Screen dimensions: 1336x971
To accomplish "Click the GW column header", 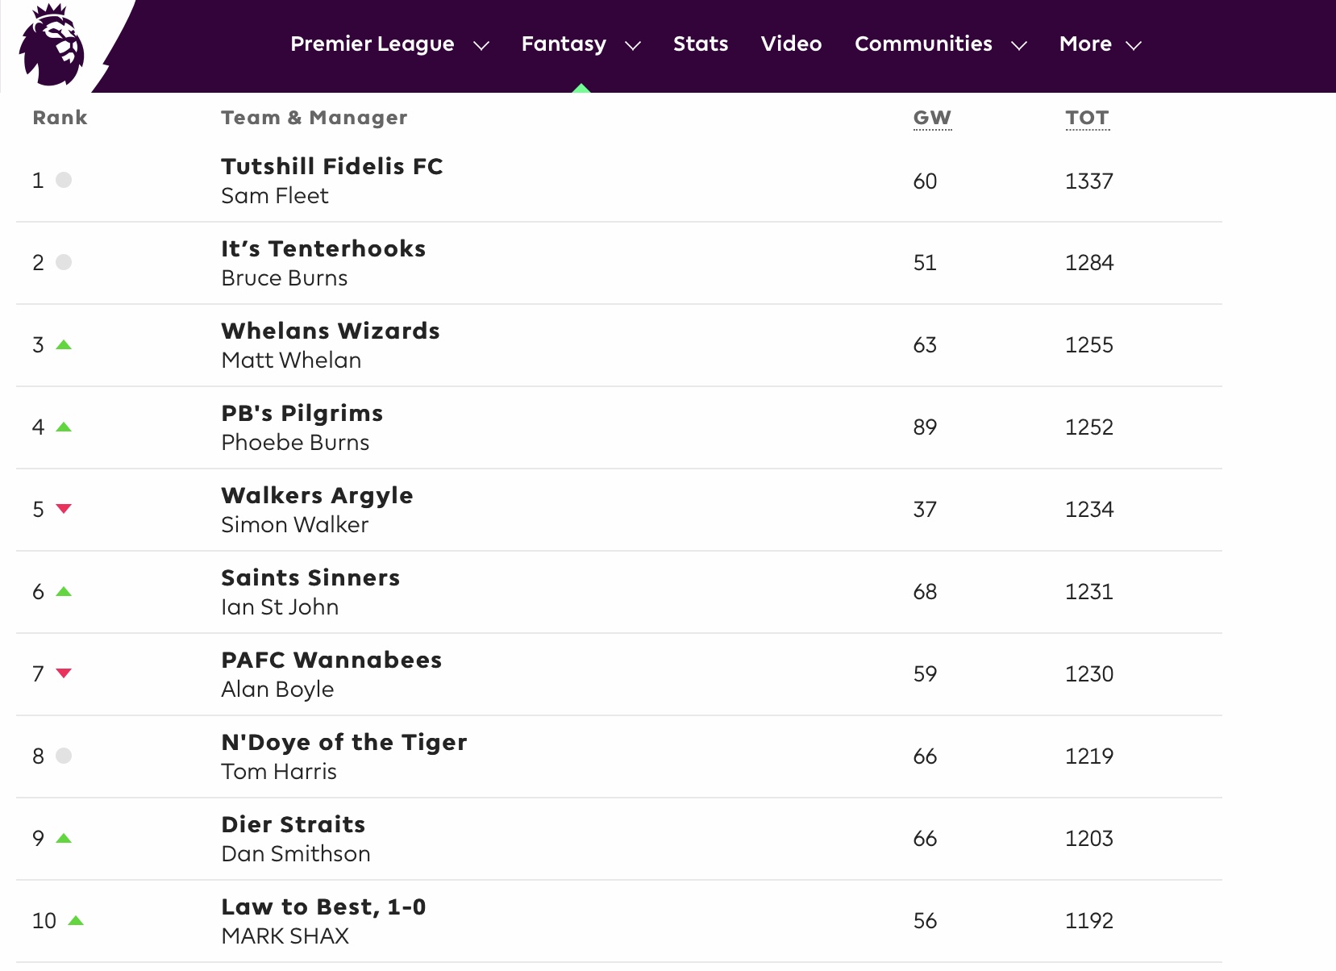I will pyautogui.click(x=932, y=118).
